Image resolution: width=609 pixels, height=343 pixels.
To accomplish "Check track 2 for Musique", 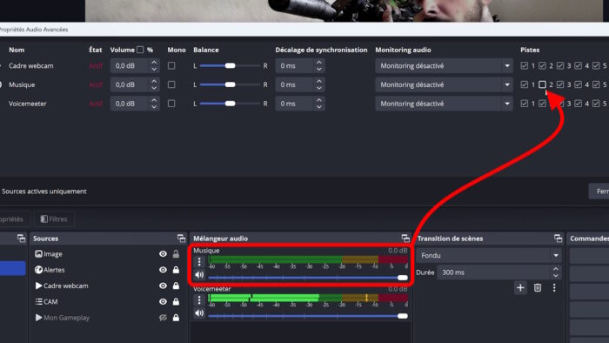I will (542, 84).
